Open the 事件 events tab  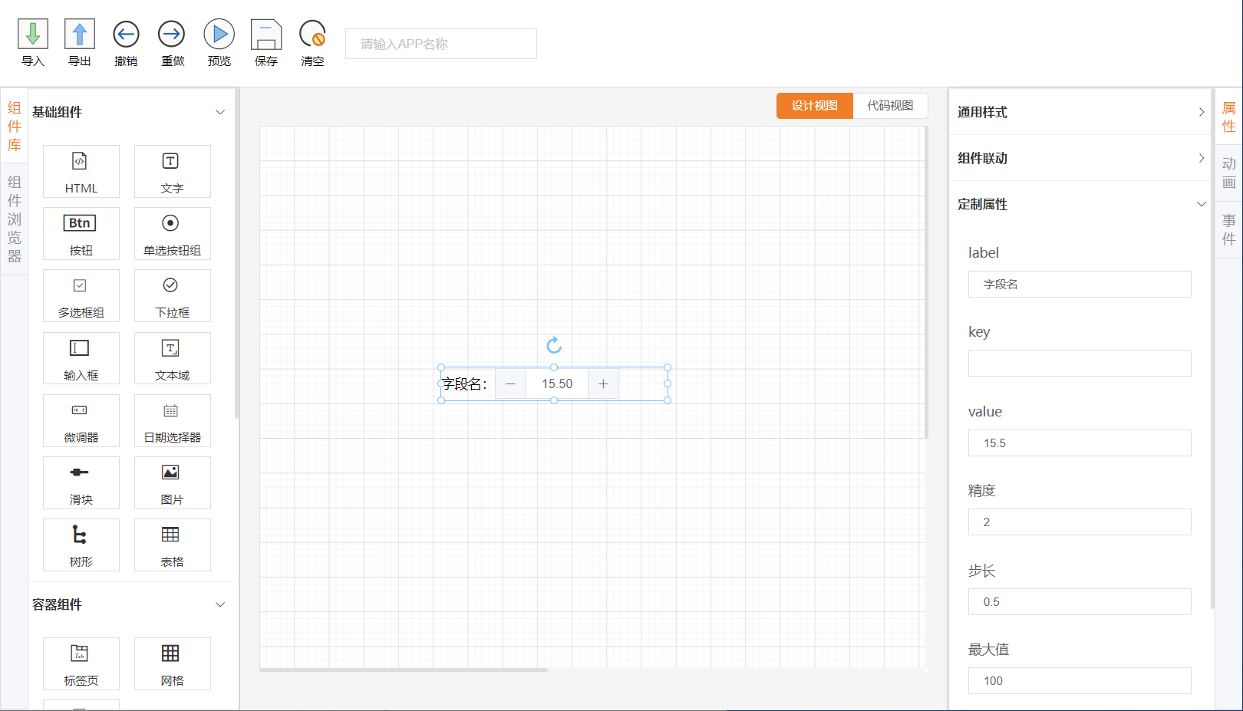click(x=1229, y=229)
